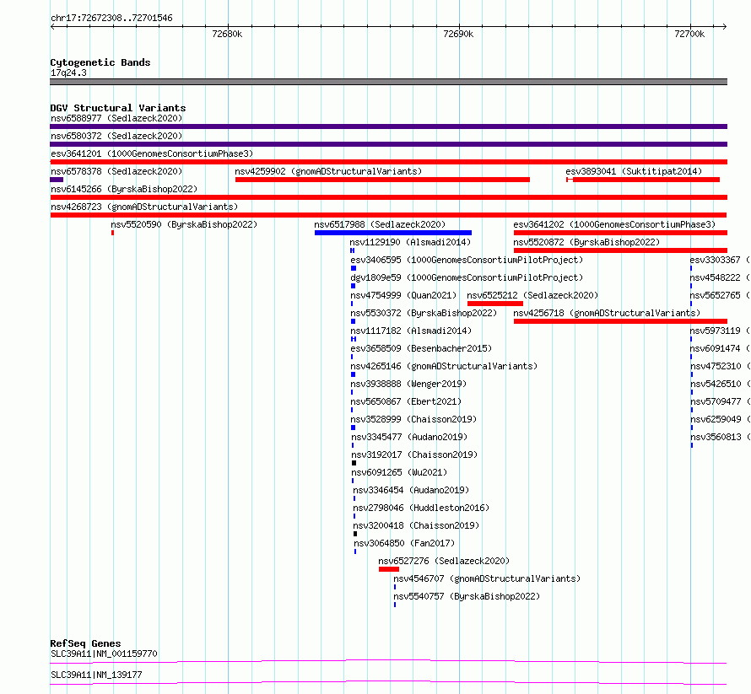This screenshot has width=751, height=694.
Task: Select the red bar under esv3893041
Action: (643, 180)
